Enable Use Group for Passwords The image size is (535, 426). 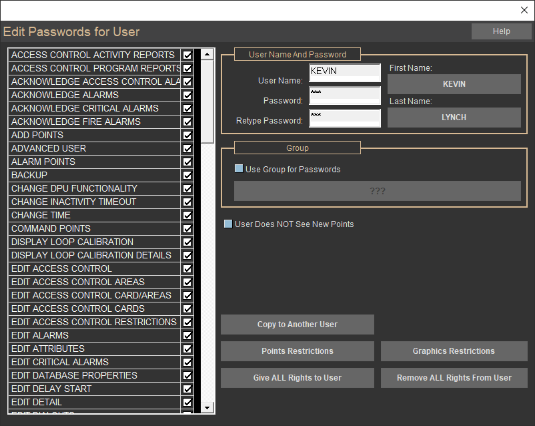[239, 169]
